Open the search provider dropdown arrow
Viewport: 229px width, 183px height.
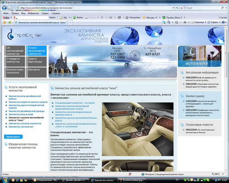point(226,8)
